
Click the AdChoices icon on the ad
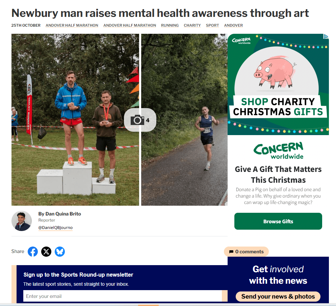pos(326,36)
